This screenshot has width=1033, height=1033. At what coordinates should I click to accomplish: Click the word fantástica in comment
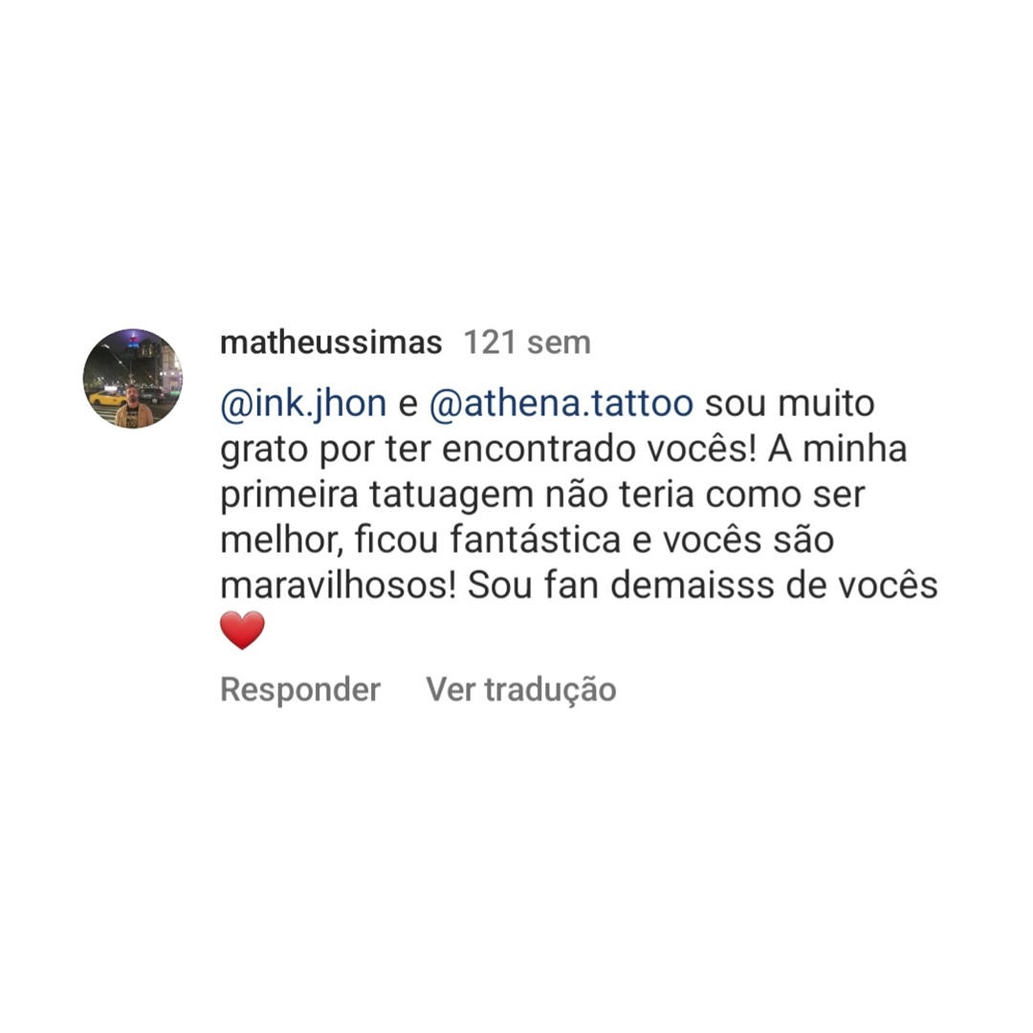coord(536,540)
